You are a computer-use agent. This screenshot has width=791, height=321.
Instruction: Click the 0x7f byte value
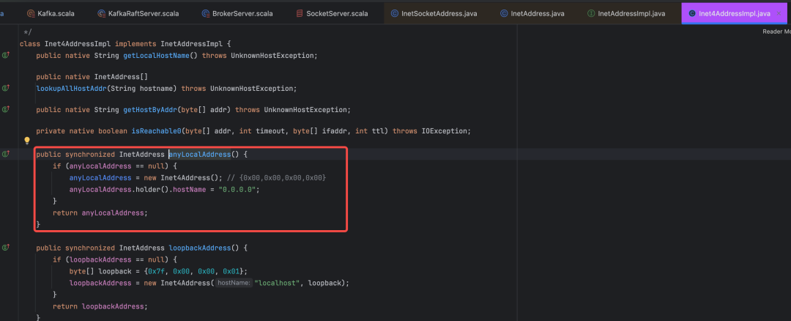tap(157, 271)
